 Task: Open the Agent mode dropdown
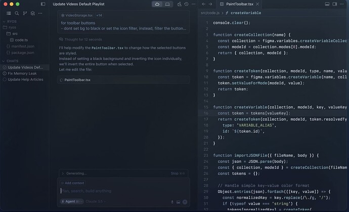pyautogui.click(x=72, y=201)
